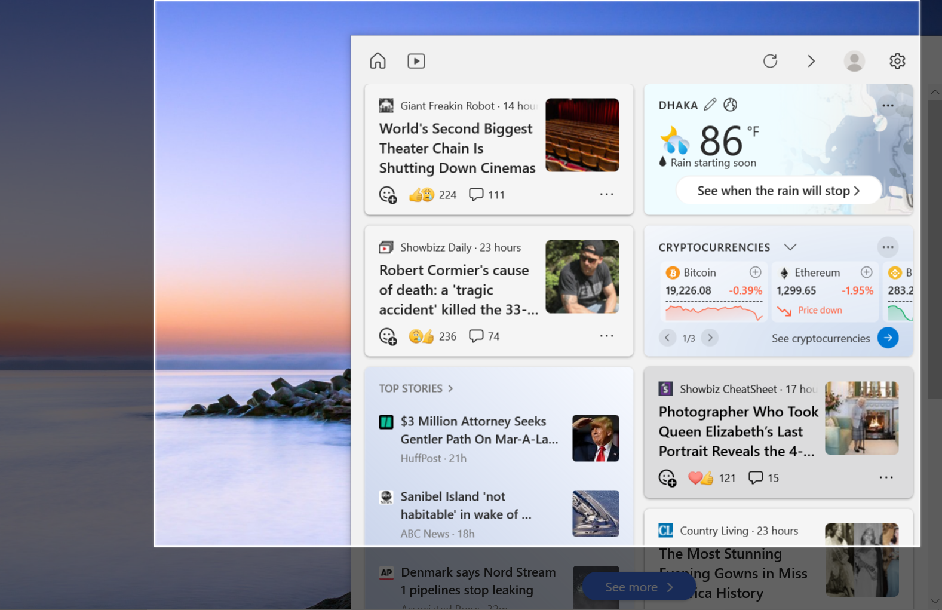Click the Robert Cormier photo thumbnail
The image size is (942, 610).
[x=582, y=277]
